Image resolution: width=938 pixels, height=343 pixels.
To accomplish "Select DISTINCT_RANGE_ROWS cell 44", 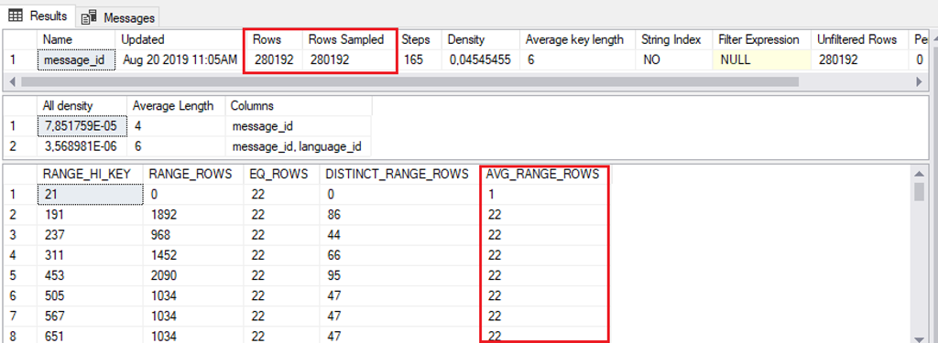I will [400, 235].
